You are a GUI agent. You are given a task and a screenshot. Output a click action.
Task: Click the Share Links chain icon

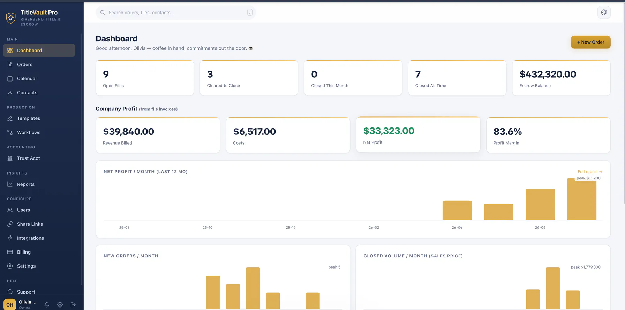pos(10,224)
